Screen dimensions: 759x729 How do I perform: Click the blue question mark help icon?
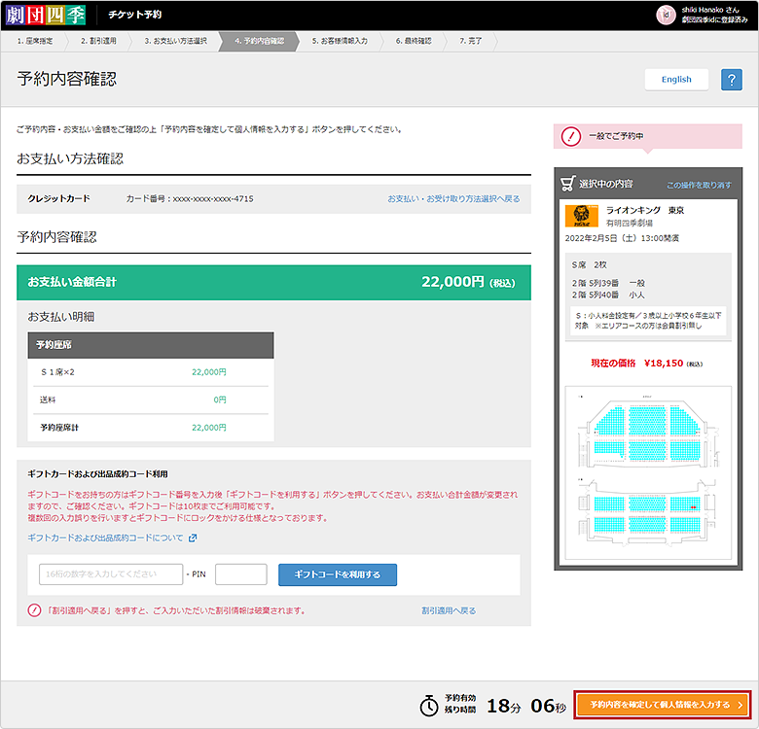tap(732, 80)
